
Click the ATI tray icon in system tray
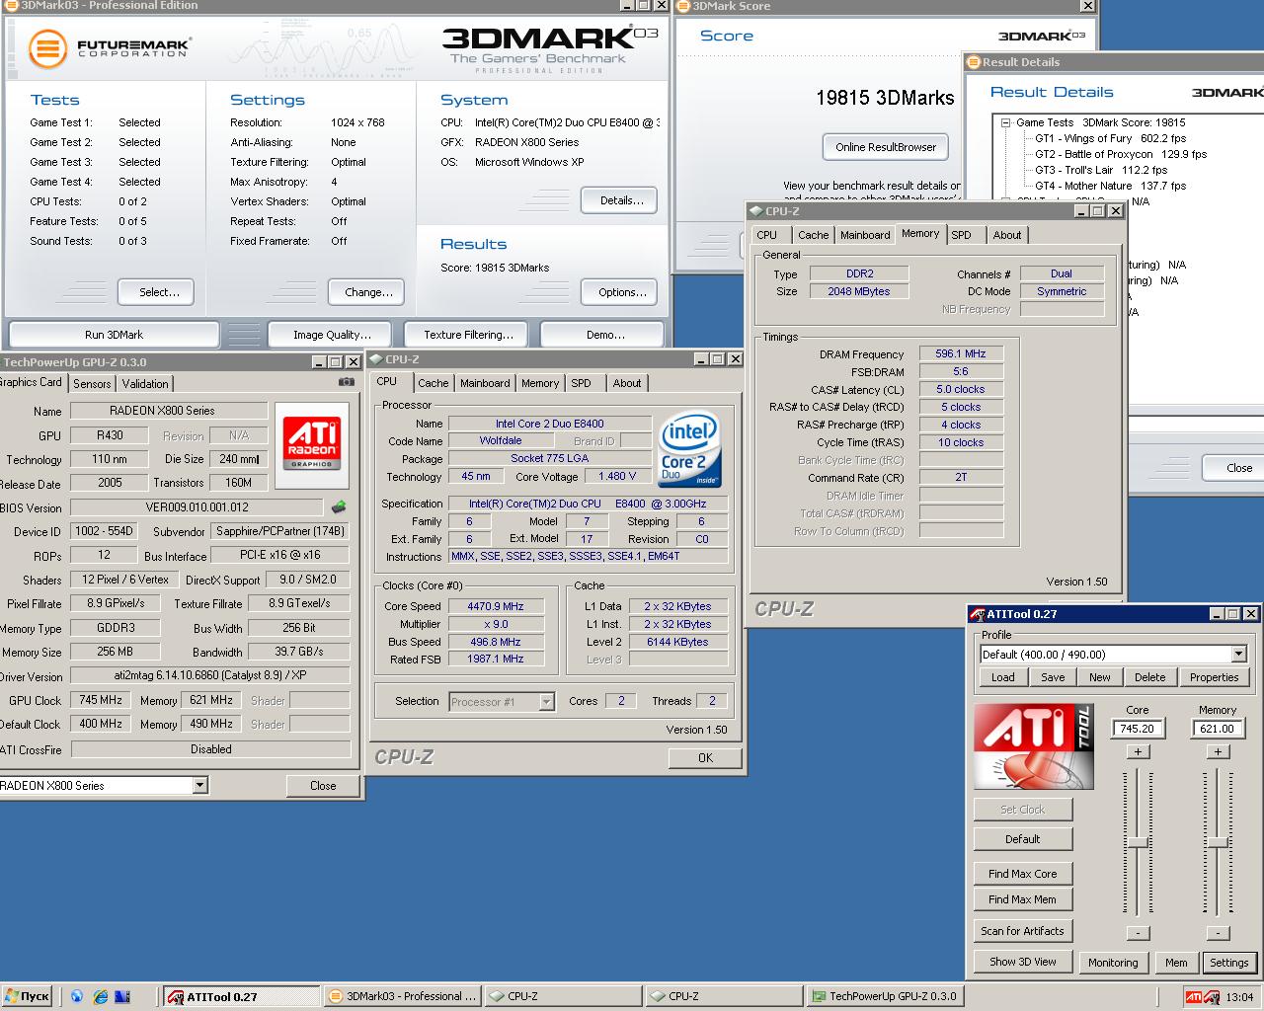click(x=1193, y=997)
